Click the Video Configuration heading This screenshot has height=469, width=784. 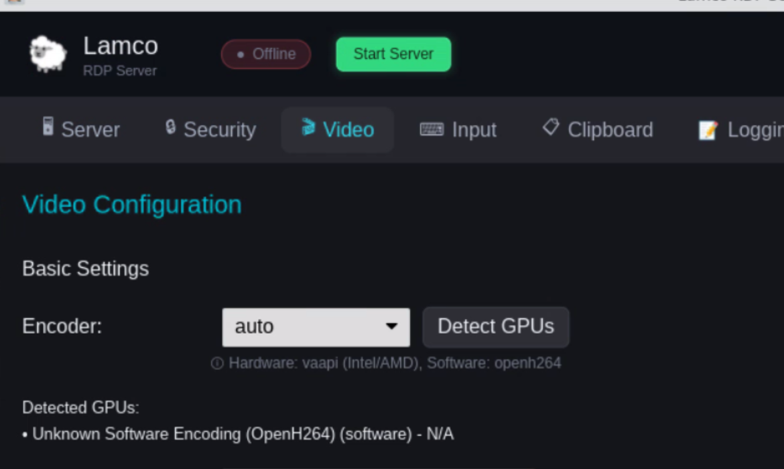tap(132, 204)
